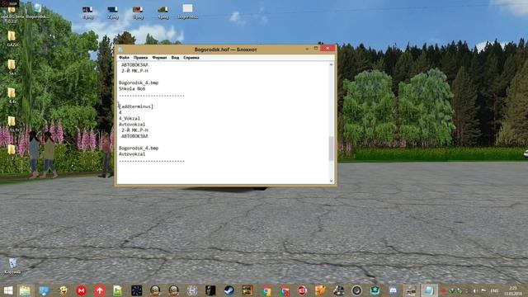Click the ENG language indicator
This screenshot has width=528, height=297.
[494, 290]
